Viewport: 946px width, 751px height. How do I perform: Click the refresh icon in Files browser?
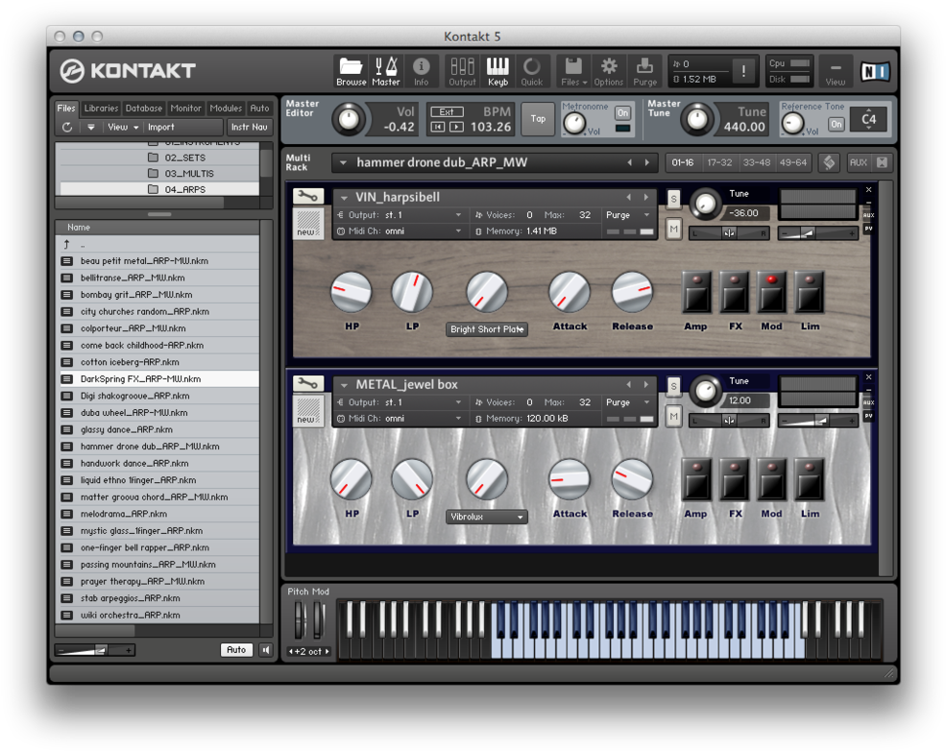[67, 127]
